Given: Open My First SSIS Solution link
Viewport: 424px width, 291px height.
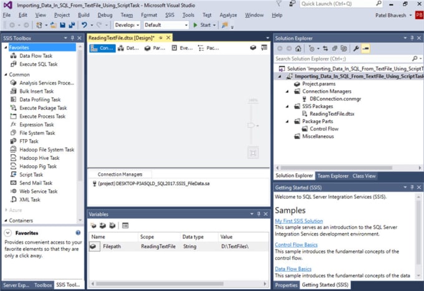Looking at the screenshot, I should (299, 221).
